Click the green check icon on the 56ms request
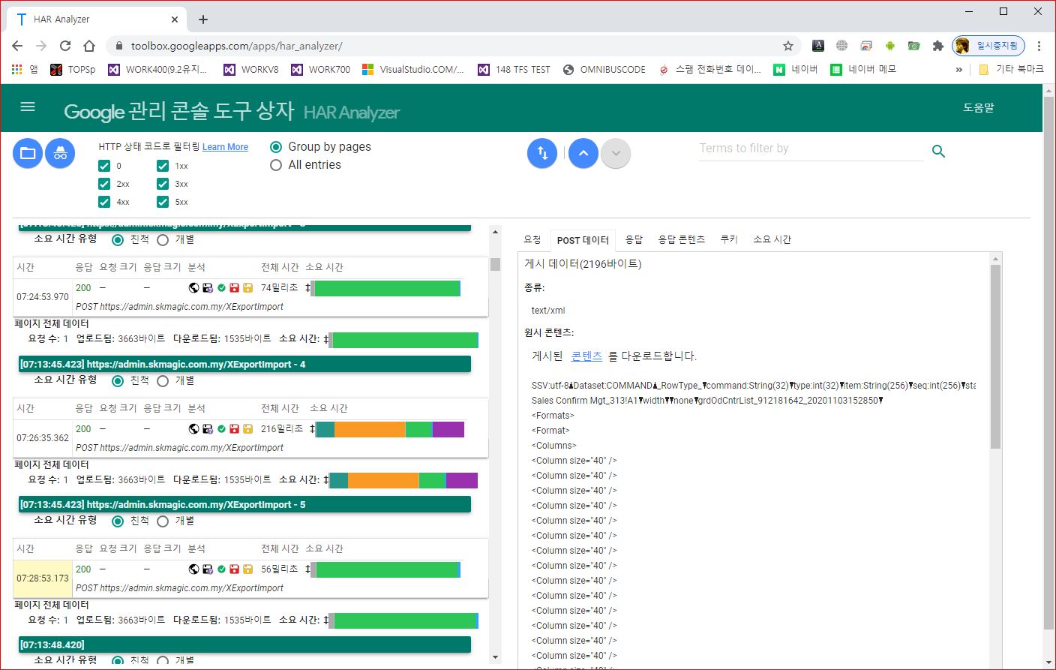This screenshot has height=670, width=1056. click(220, 569)
